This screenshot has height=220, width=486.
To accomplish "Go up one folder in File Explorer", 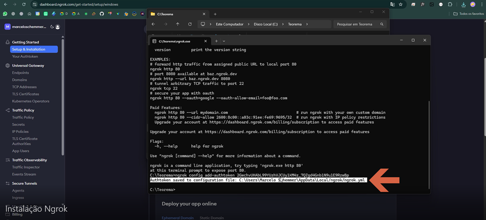I will pos(178,24).
